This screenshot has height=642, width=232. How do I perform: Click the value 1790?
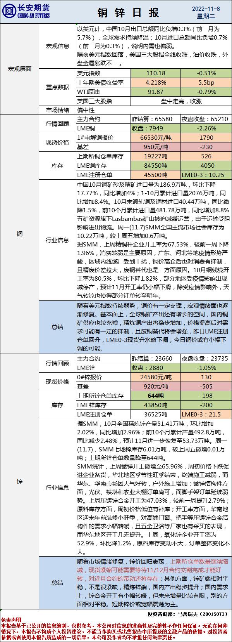point(206,138)
